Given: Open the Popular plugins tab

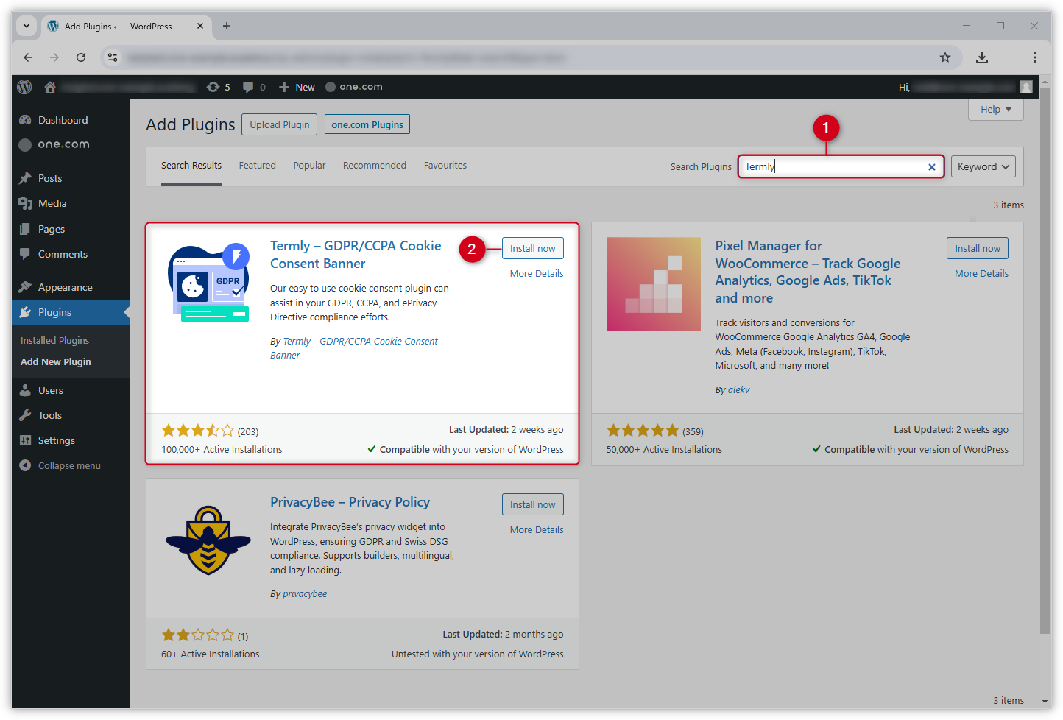Looking at the screenshot, I should [309, 165].
